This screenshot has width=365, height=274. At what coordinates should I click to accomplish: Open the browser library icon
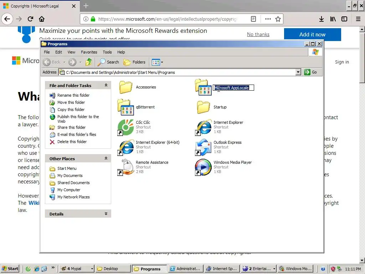333,19
